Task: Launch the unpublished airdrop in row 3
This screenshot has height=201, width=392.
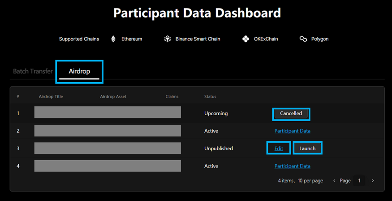Action: [307, 149]
